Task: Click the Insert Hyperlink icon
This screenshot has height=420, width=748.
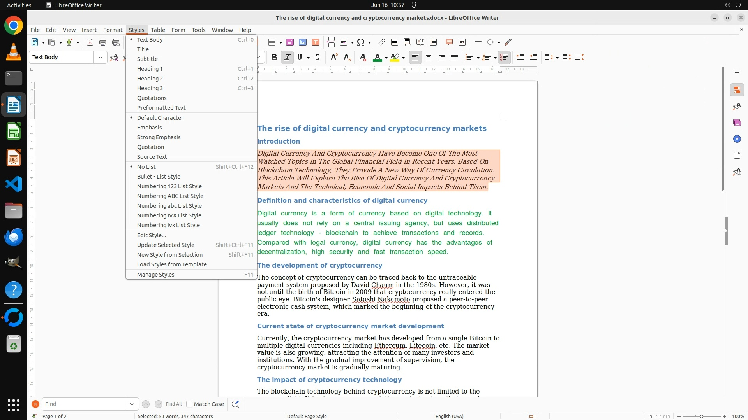Action: (382, 42)
